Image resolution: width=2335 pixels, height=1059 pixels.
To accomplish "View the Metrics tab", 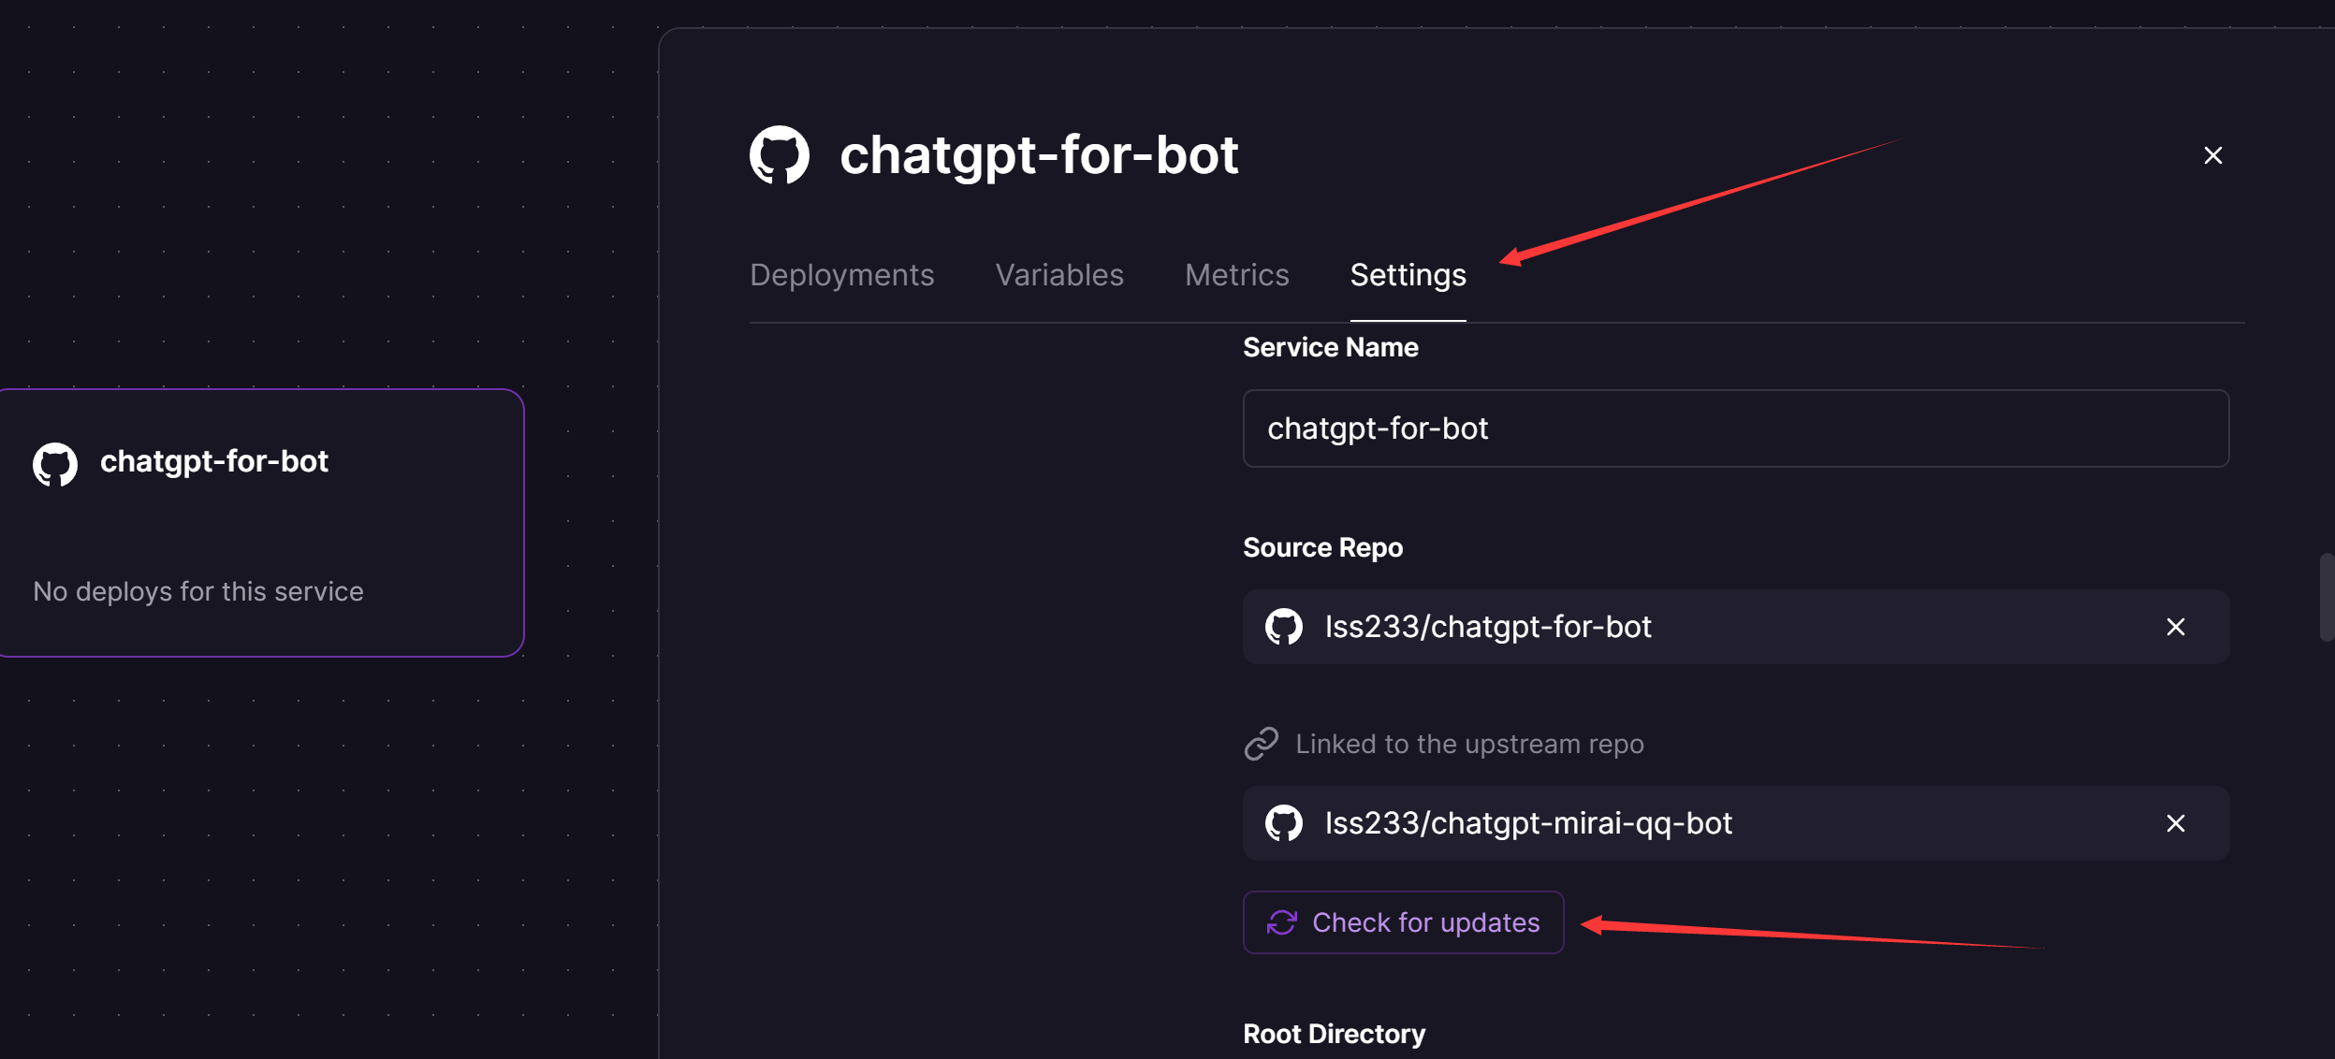I will coord(1236,275).
